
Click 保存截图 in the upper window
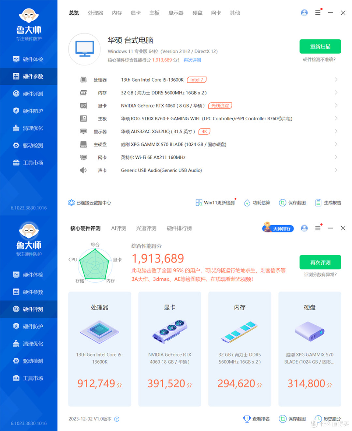(x=292, y=203)
